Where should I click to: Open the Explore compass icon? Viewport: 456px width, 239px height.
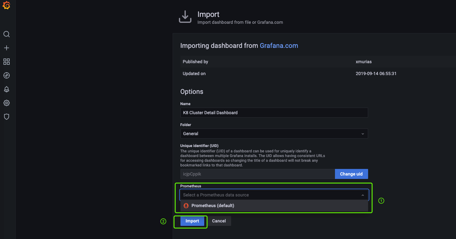click(7, 75)
